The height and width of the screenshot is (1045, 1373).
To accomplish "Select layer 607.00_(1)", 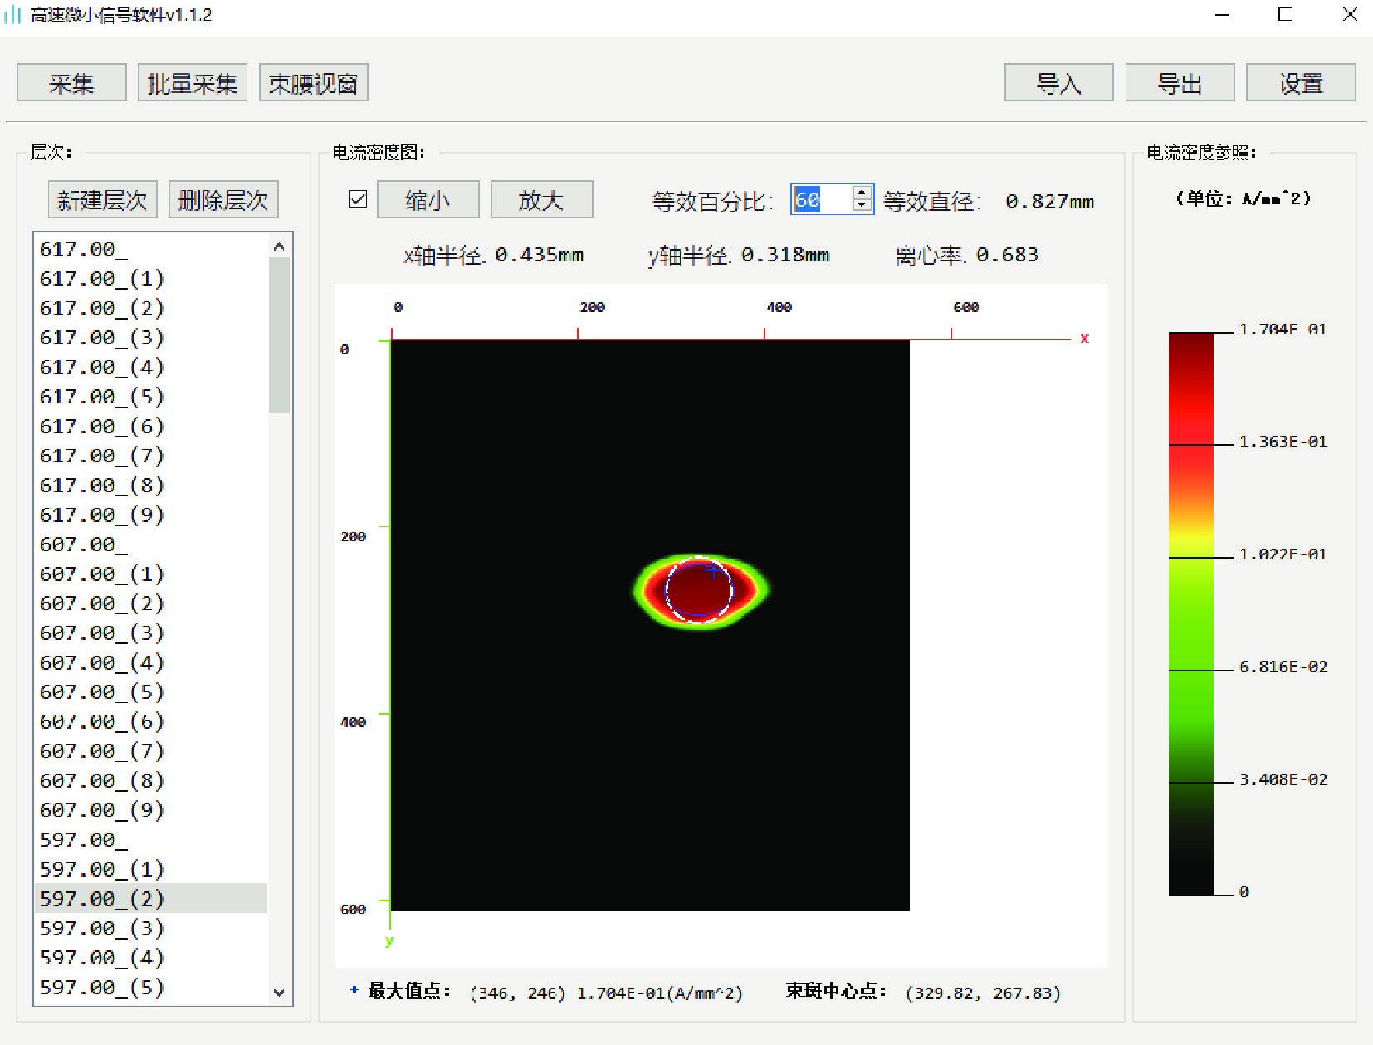I will (x=151, y=574).
